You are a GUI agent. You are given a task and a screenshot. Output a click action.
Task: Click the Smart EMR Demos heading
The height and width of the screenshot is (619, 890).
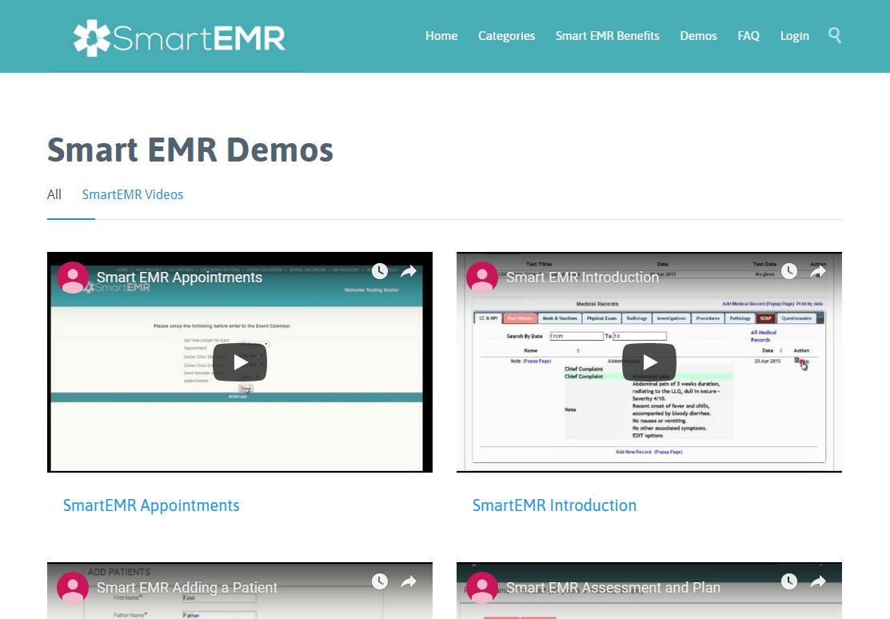pos(190,150)
